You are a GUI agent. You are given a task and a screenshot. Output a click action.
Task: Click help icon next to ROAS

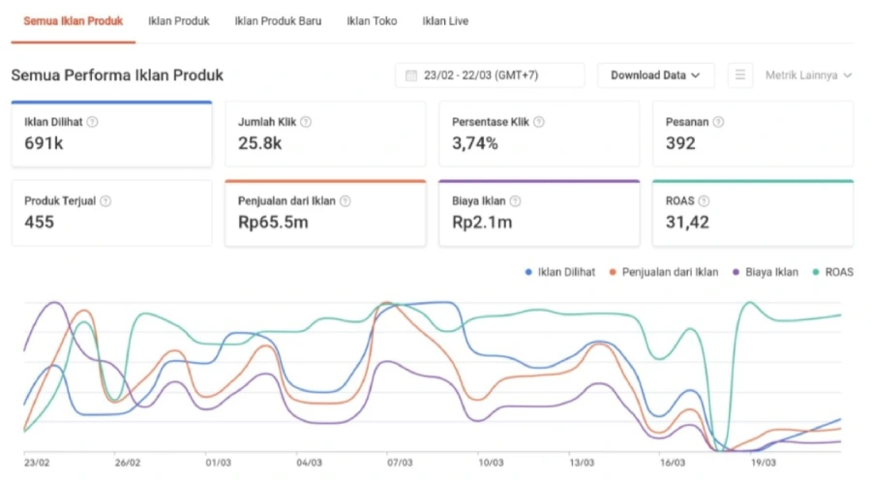(x=704, y=201)
